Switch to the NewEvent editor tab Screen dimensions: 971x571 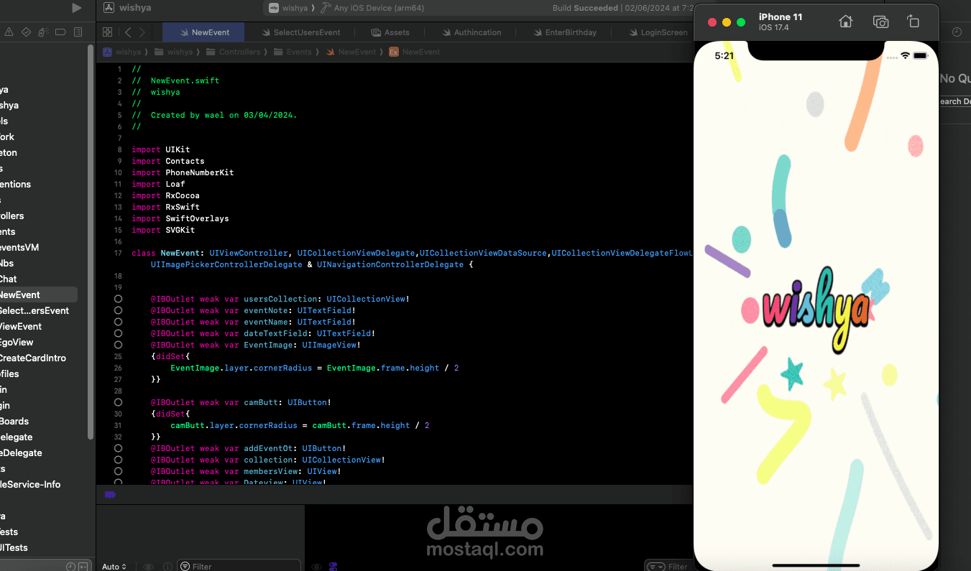[203, 32]
